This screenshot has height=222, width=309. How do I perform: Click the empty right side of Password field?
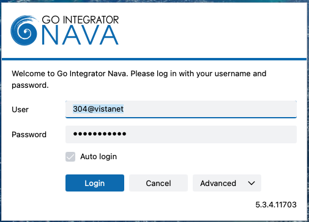point(212,134)
